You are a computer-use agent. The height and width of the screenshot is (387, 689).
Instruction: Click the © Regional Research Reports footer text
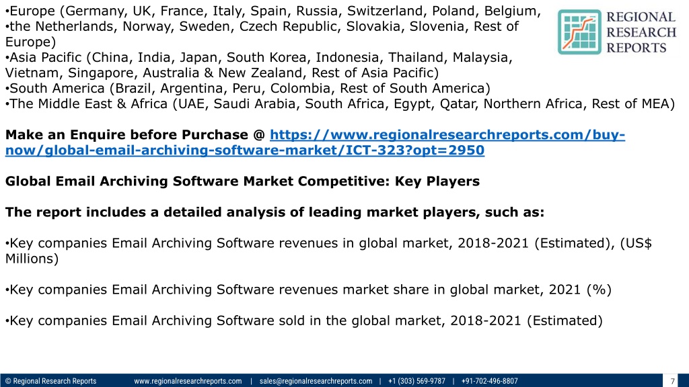(50, 381)
